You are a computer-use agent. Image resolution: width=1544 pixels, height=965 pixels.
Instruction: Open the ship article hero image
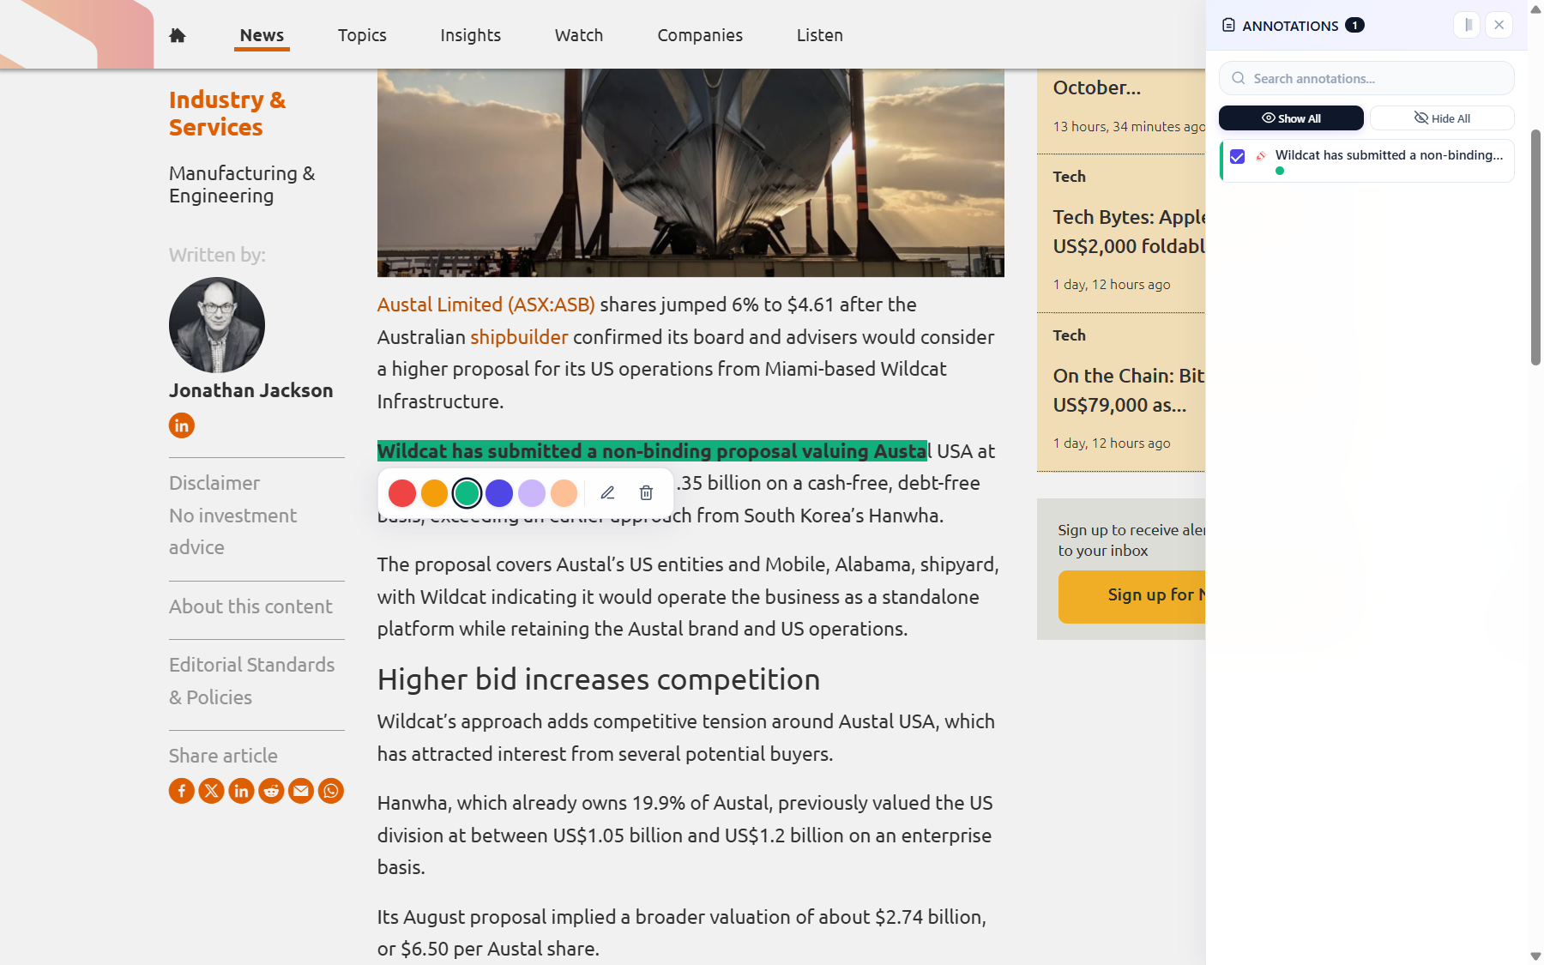click(x=691, y=172)
